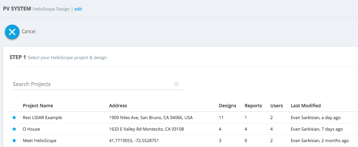
Task: Select the O House project name
Action: point(31,129)
